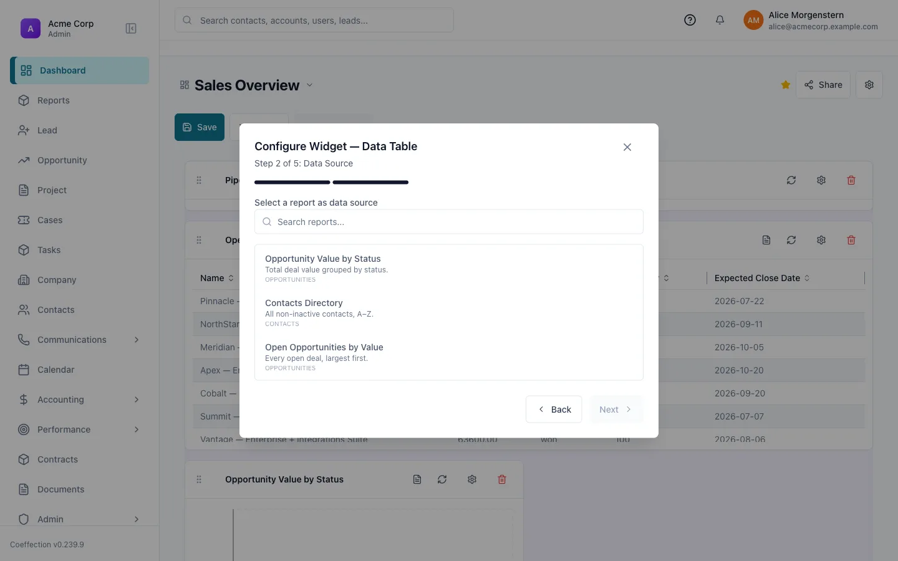Click the Search reports field
The image size is (898, 561).
[449, 222]
